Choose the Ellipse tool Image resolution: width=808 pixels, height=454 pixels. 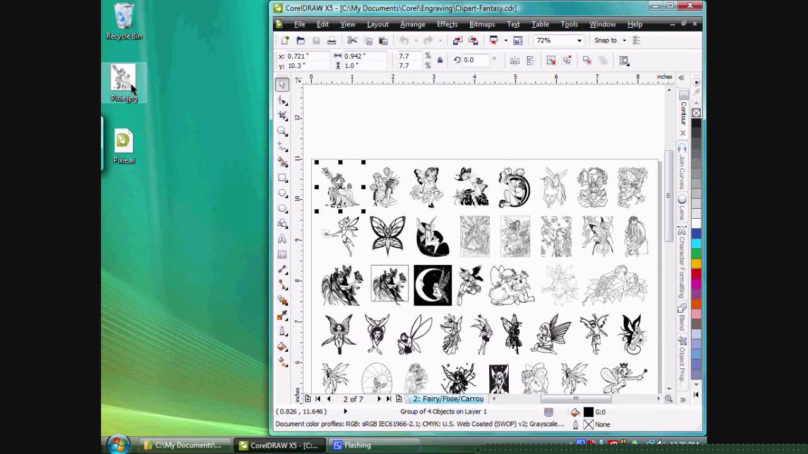(282, 193)
